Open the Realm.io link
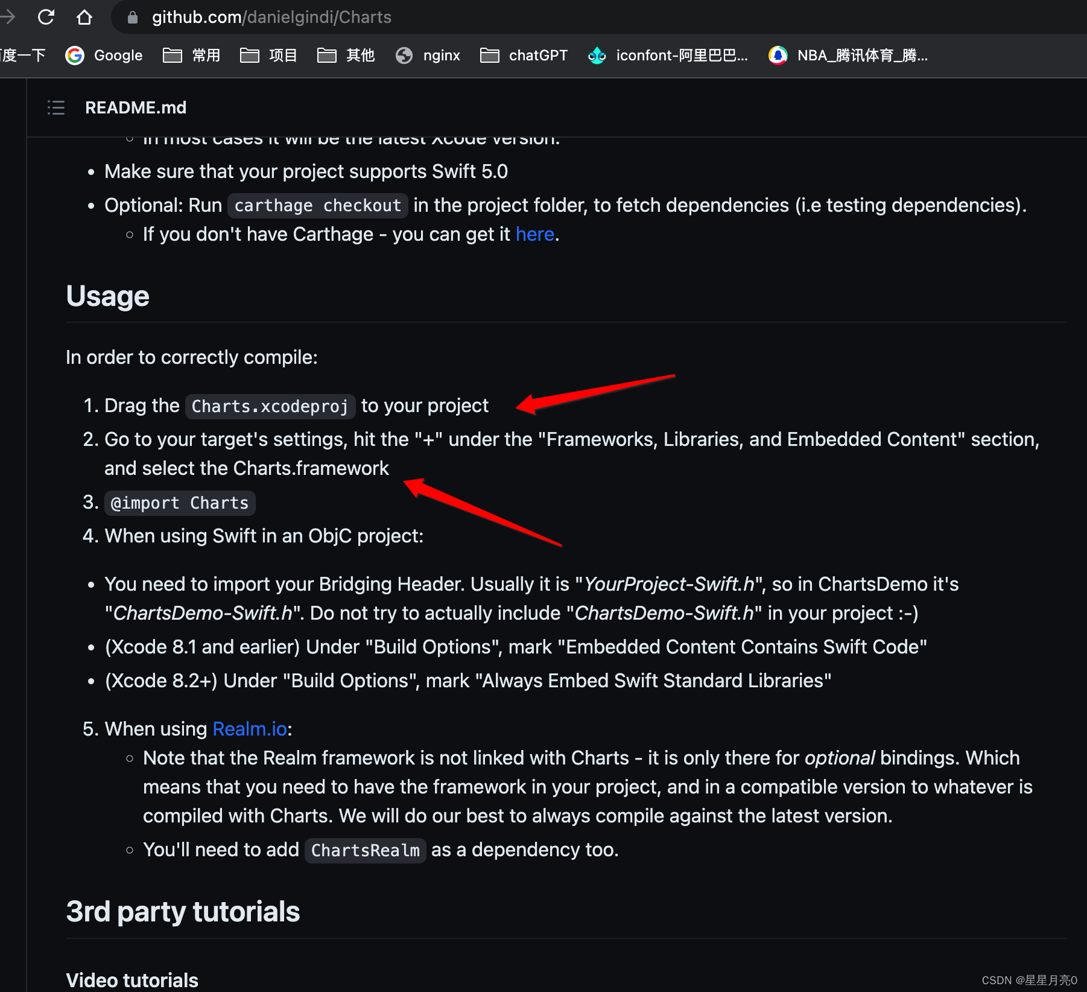Viewport: 1087px width, 992px height. pyautogui.click(x=250, y=729)
